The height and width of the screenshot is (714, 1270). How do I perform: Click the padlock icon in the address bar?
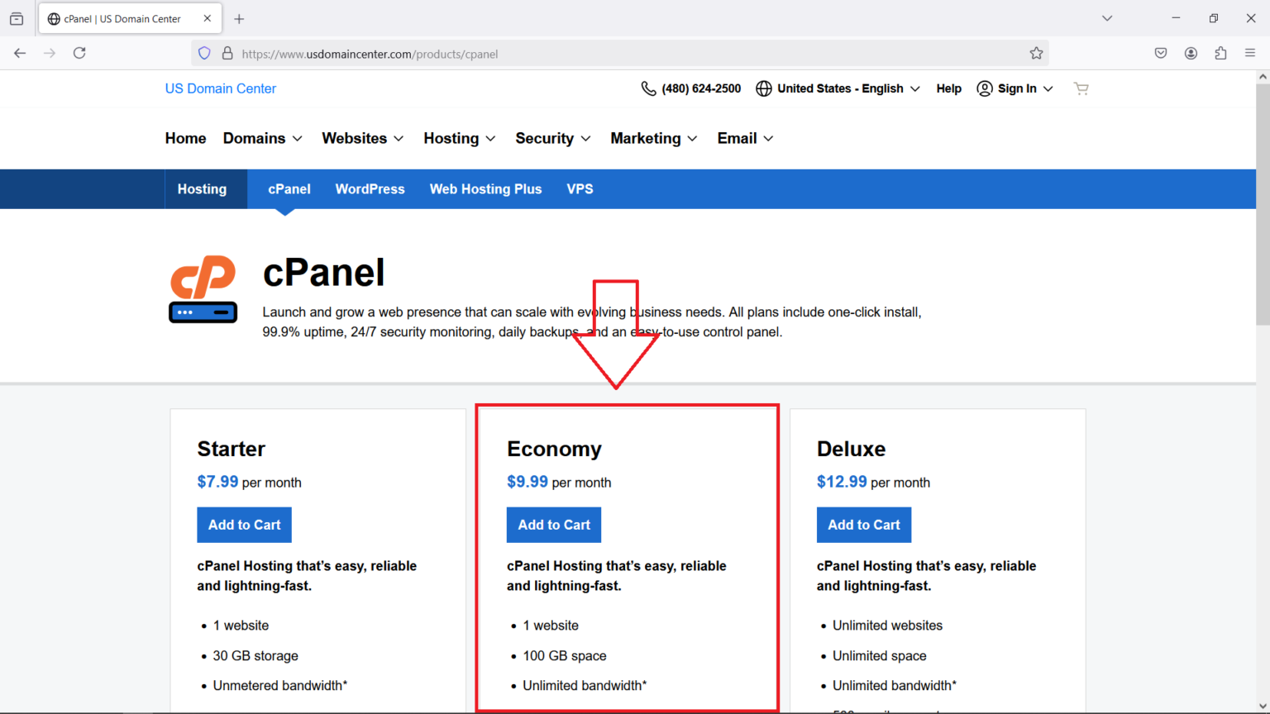[x=227, y=53]
